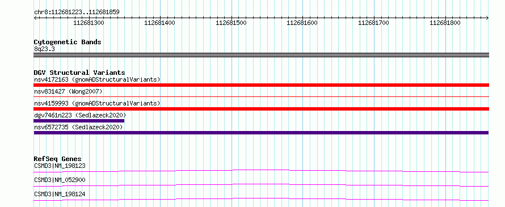
Task: Open variant dgv7461n223 (Sedlazeck2020) label
Action: point(80,115)
